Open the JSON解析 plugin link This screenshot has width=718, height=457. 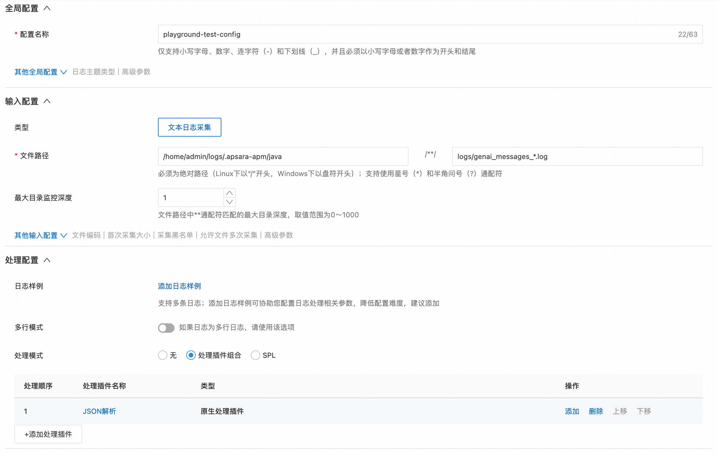tap(99, 411)
